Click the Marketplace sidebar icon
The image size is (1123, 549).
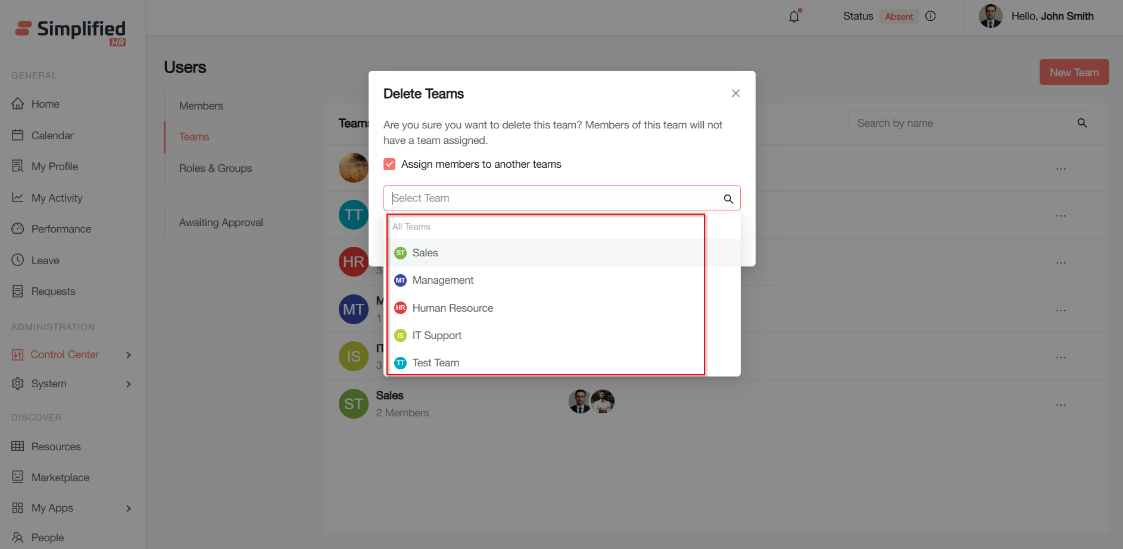18,477
